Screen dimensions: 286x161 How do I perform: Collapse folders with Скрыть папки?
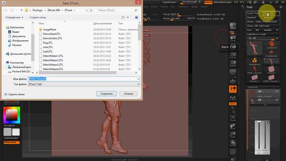tap(14, 94)
